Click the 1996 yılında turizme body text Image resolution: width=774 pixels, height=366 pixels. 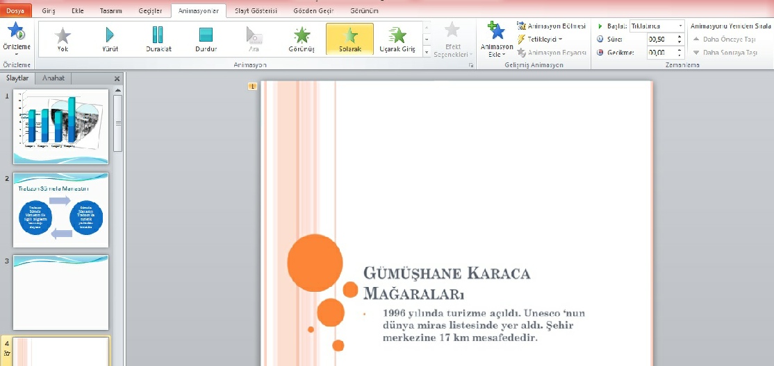click(x=484, y=325)
